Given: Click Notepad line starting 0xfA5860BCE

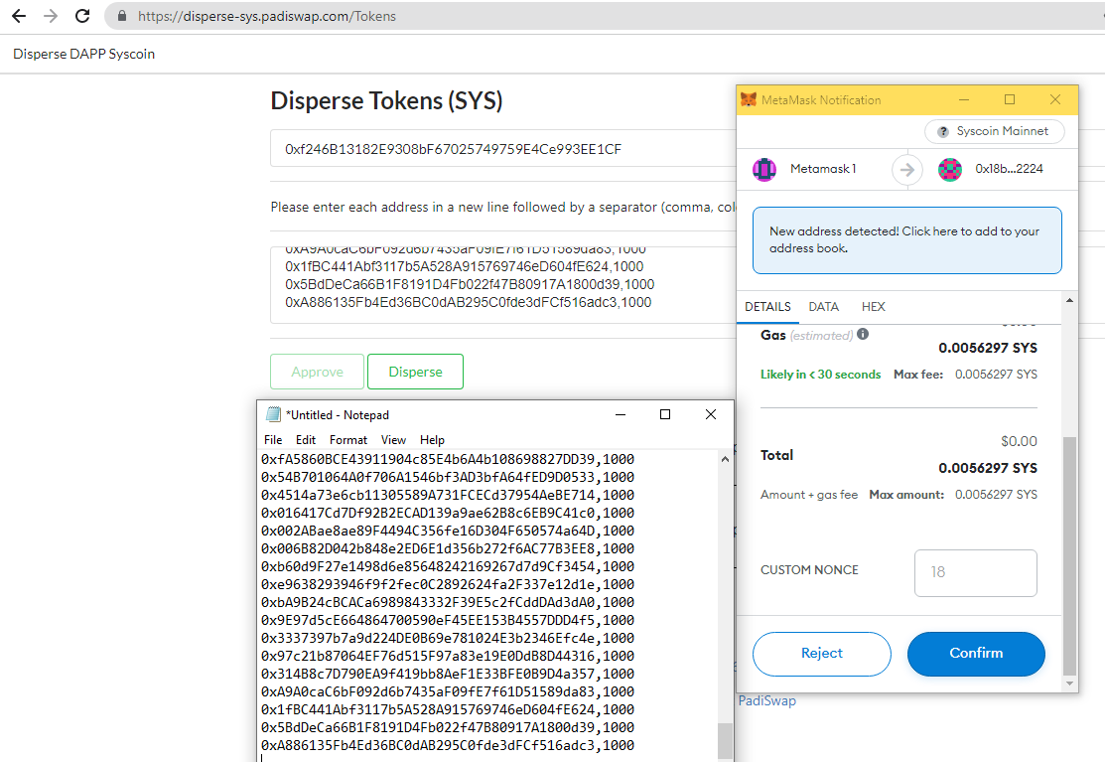Looking at the screenshot, I should (448, 459).
